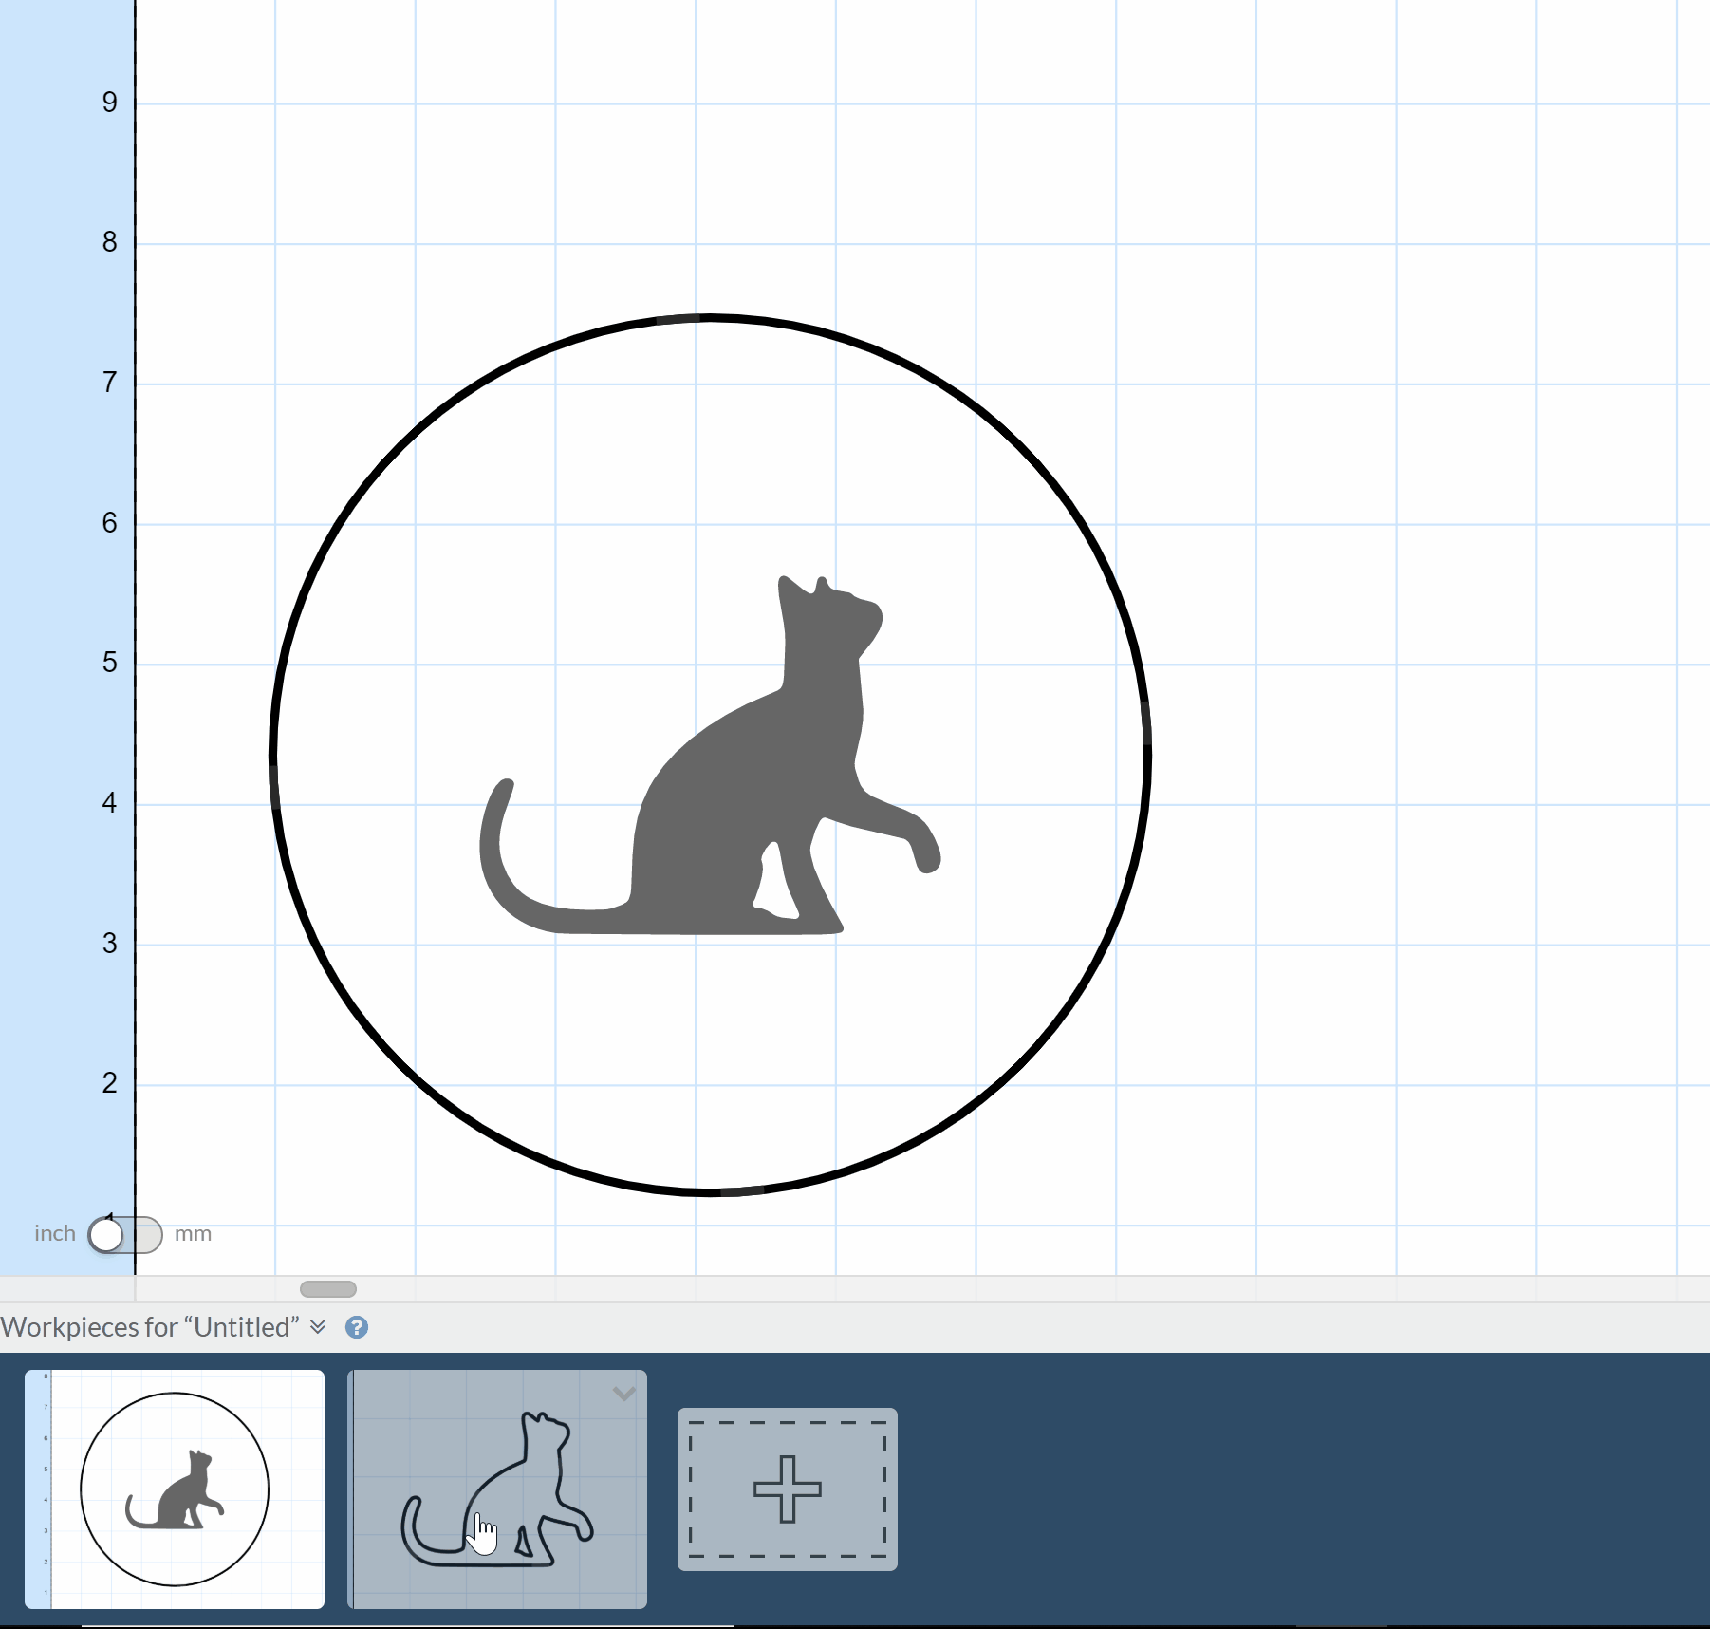The width and height of the screenshot is (1710, 1629).
Task: Open the second workpiece's dropdown arrow
Action: point(623,1394)
